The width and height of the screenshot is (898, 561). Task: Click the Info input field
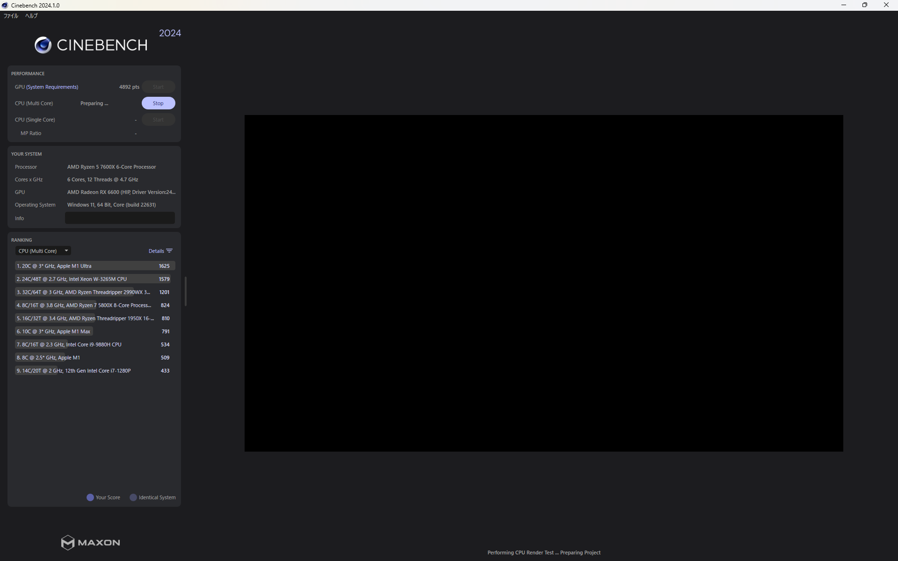(120, 218)
